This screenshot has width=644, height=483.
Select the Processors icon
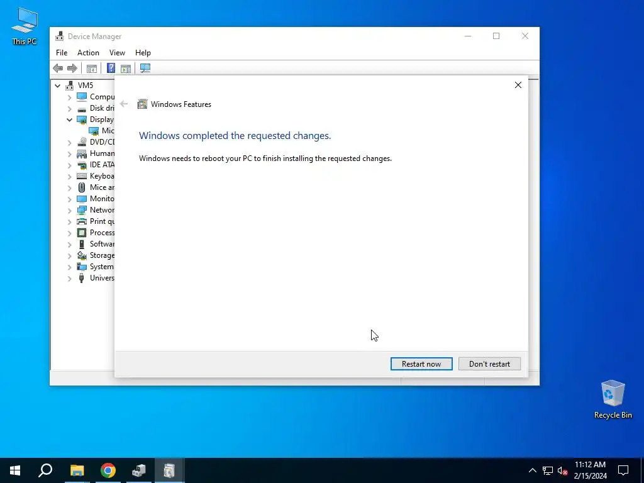82,233
